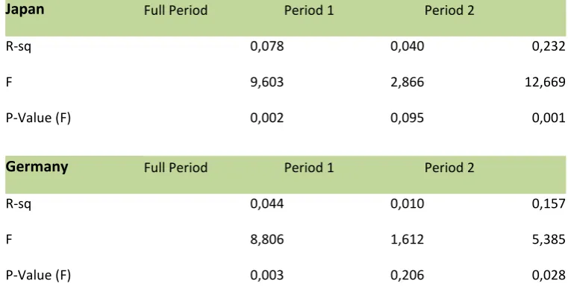Select the Japan table header cell

(x=25, y=10)
